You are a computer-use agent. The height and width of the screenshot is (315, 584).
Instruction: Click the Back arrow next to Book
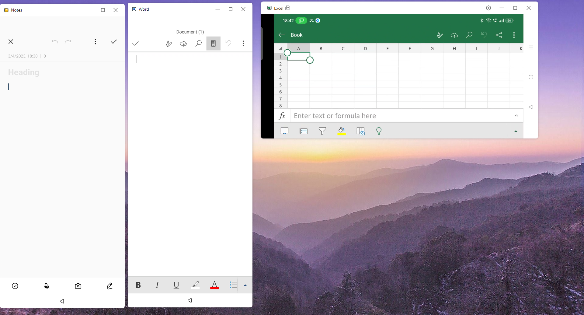click(281, 35)
